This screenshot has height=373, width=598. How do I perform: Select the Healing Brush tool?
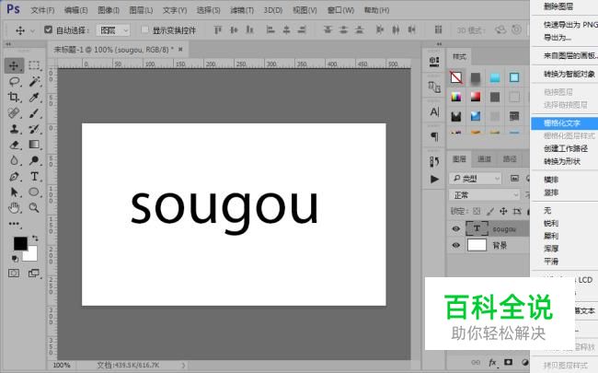(14, 113)
